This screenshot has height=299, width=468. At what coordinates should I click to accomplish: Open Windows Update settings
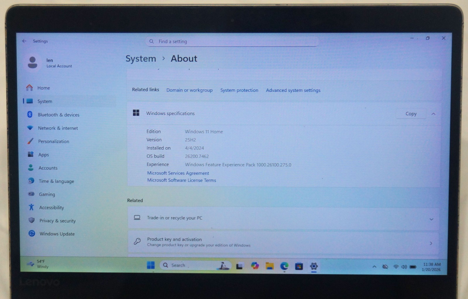[57, 234]
